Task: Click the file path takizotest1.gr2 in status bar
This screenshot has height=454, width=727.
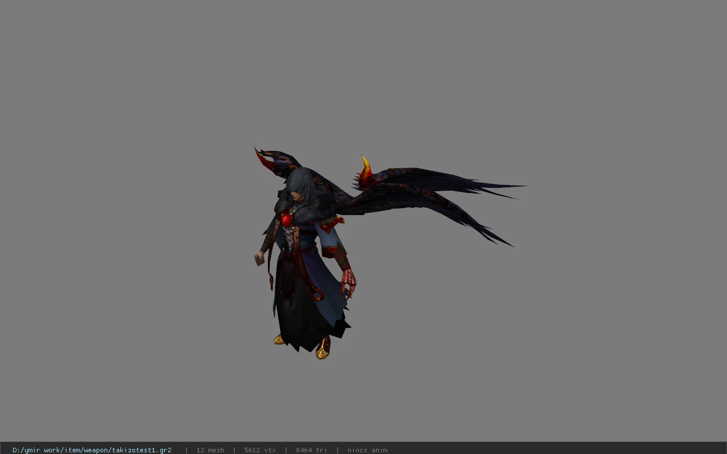Action: 92,450
